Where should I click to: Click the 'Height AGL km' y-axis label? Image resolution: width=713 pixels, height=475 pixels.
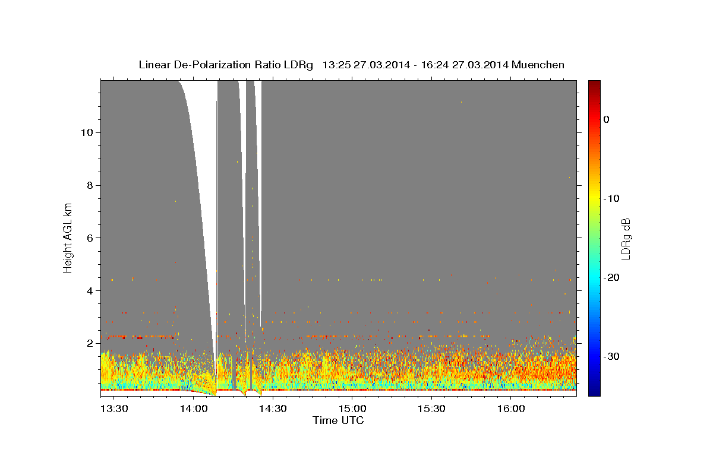click(68, 237)
